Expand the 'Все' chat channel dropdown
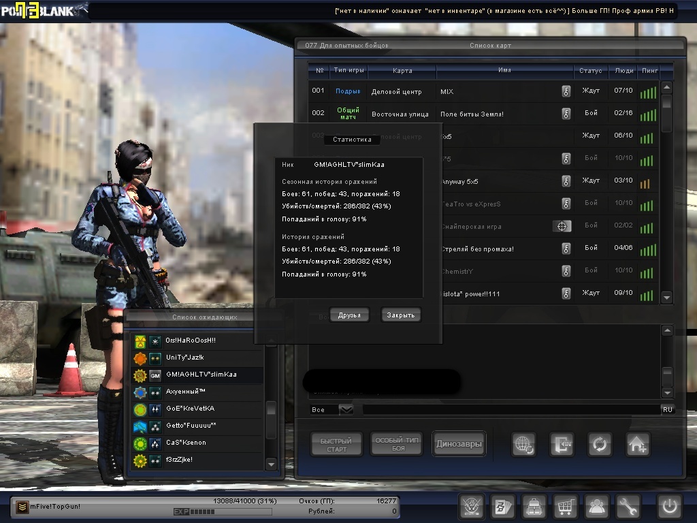Screen dimensions: 697x523 [346, 410]
